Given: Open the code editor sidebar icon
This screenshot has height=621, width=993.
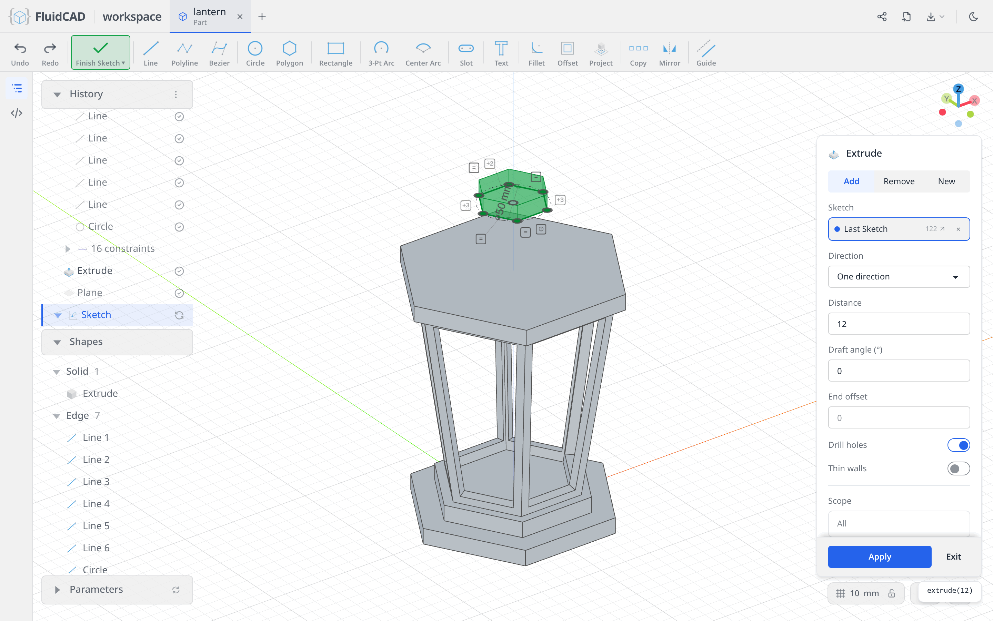Looking at the screenshot, I should click(17, 113).
